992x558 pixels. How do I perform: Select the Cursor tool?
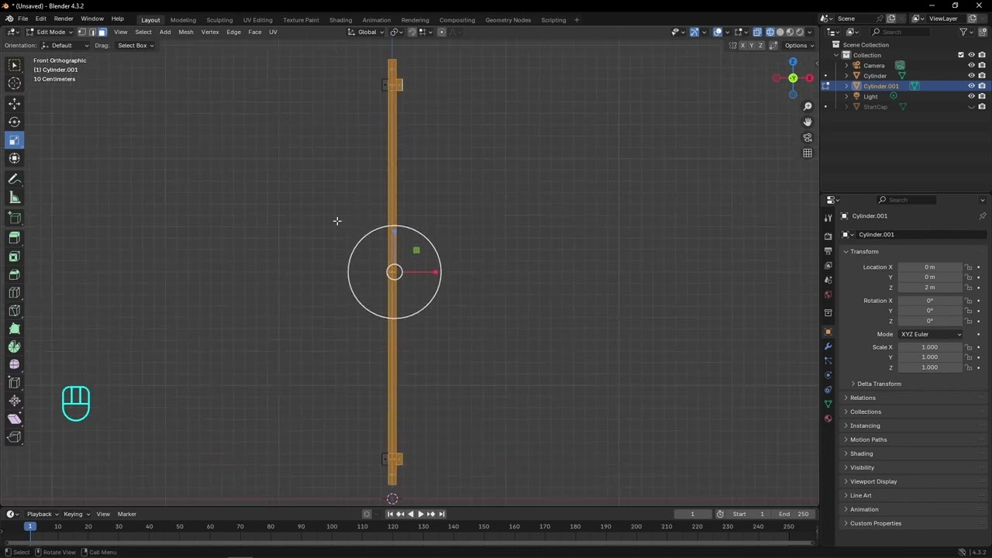15,84
